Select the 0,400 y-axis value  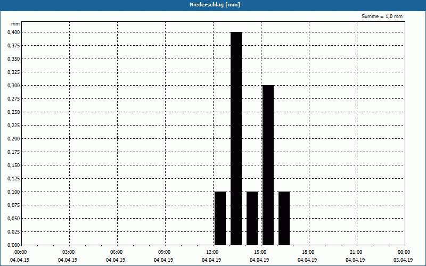(x=14, y=32)
